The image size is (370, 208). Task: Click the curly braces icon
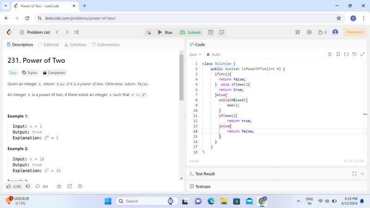pos(346,54)
